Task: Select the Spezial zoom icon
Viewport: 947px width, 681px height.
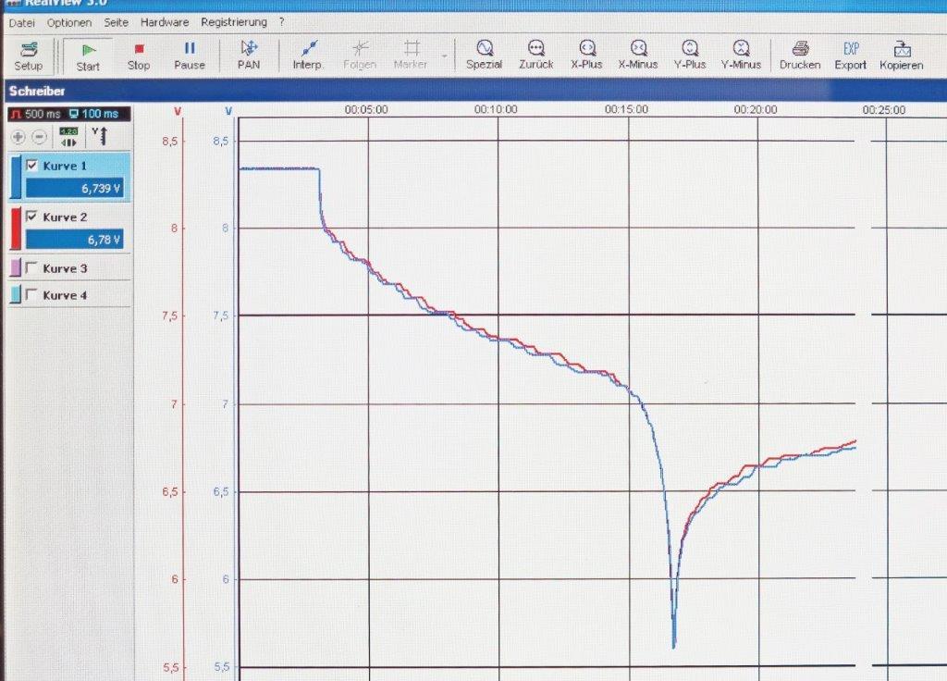Action: click(x=484, y=55)
